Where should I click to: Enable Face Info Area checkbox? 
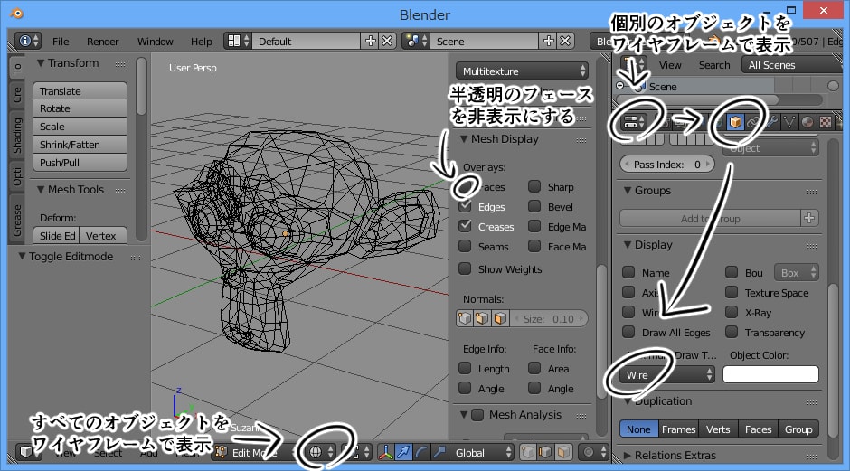point(534,368)
